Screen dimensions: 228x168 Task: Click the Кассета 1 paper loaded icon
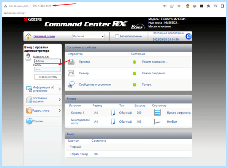click(x=157, y=113)
